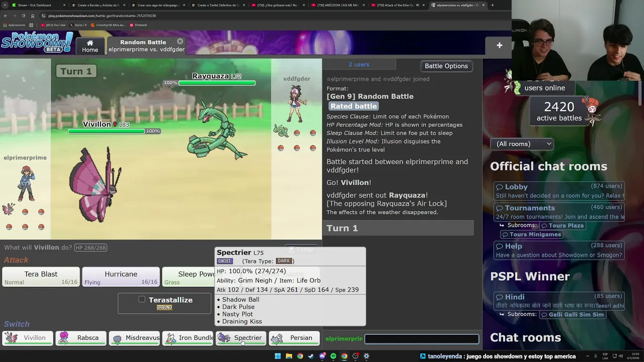Click the battle chat message input

click(x=422, y=339)
